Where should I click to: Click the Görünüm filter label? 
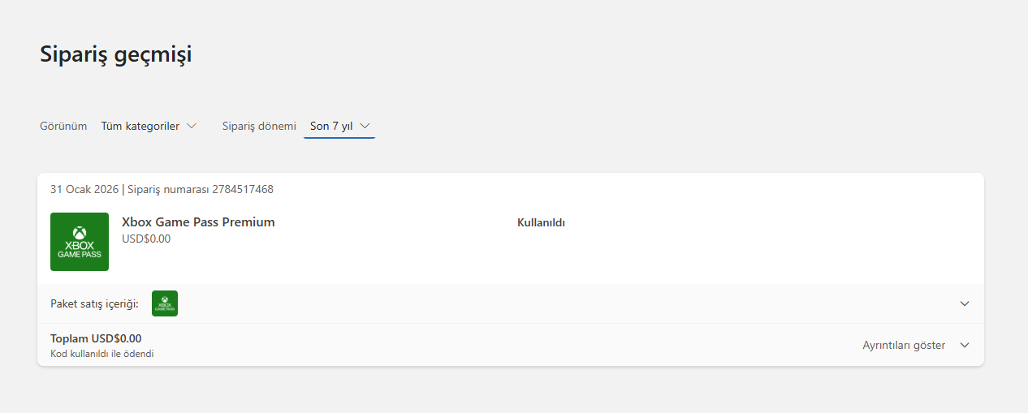(x=63, y=126)
